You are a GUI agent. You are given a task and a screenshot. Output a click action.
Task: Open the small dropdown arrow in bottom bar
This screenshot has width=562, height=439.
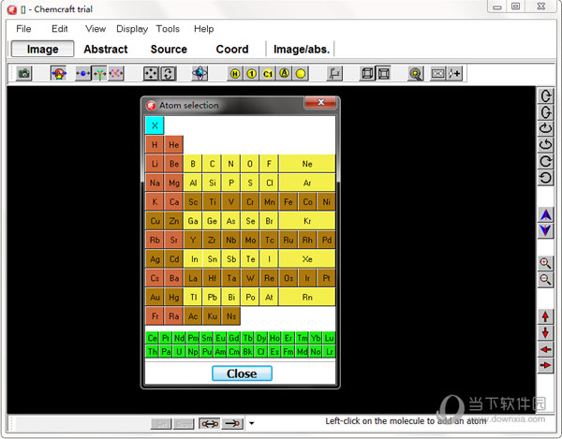[252, 423]
